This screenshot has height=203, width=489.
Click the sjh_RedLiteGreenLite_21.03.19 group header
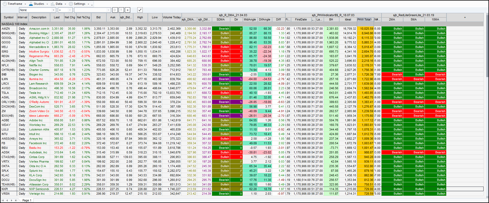(x=413, y=15)
